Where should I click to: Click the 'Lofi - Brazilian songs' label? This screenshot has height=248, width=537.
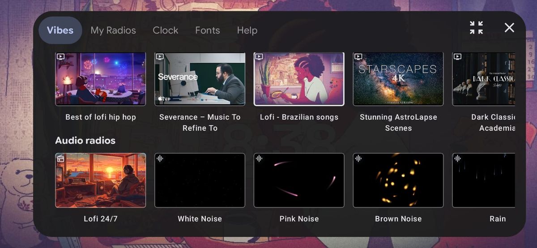click(x=299, y=117)
